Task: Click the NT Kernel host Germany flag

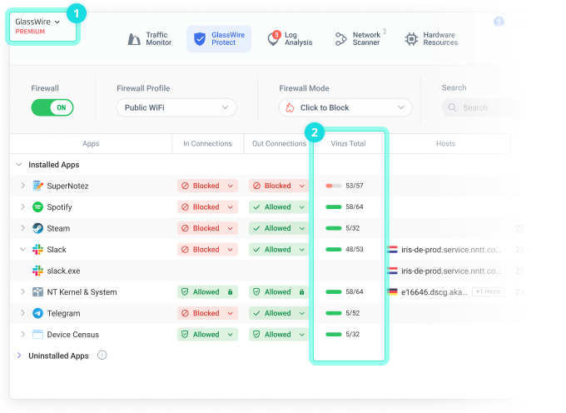Action: 392,291
